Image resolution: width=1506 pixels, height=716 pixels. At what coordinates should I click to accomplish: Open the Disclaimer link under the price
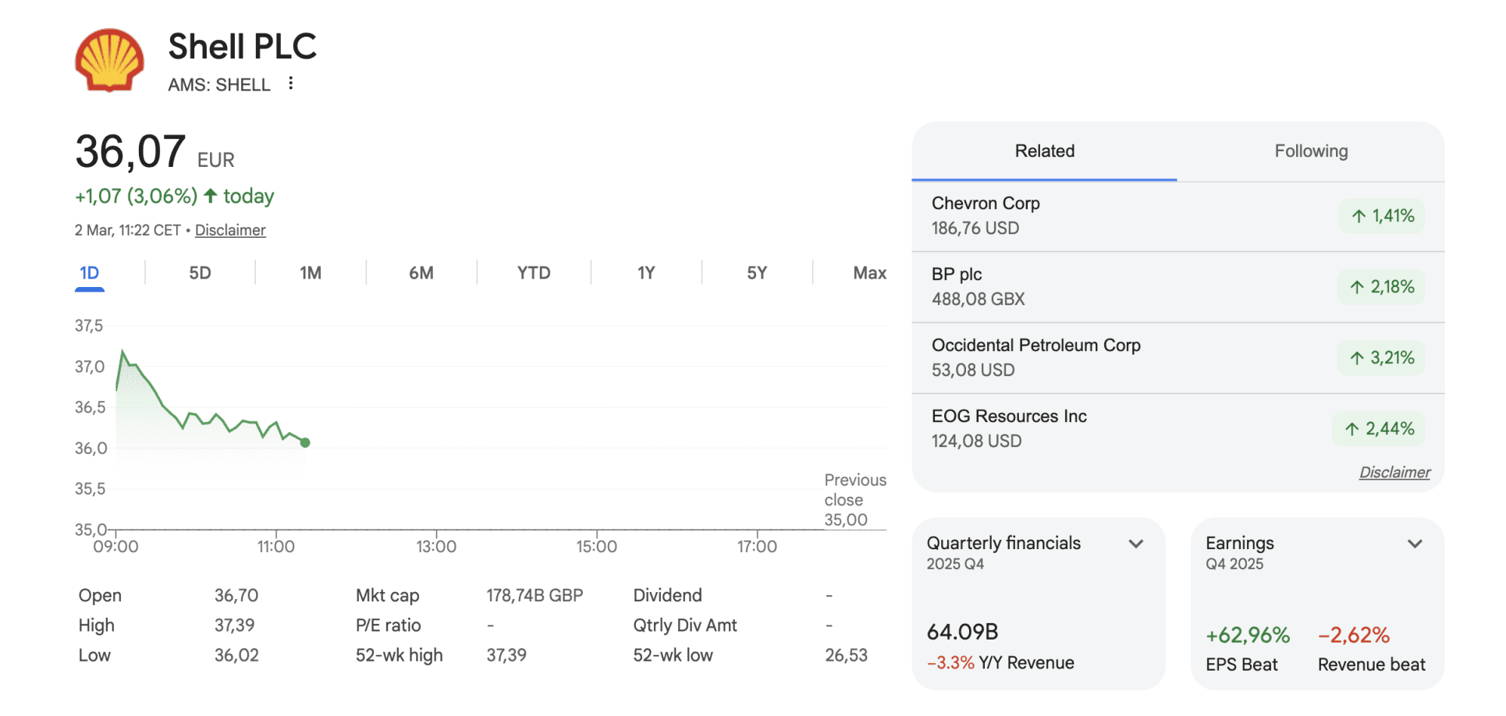coord(230,230)
